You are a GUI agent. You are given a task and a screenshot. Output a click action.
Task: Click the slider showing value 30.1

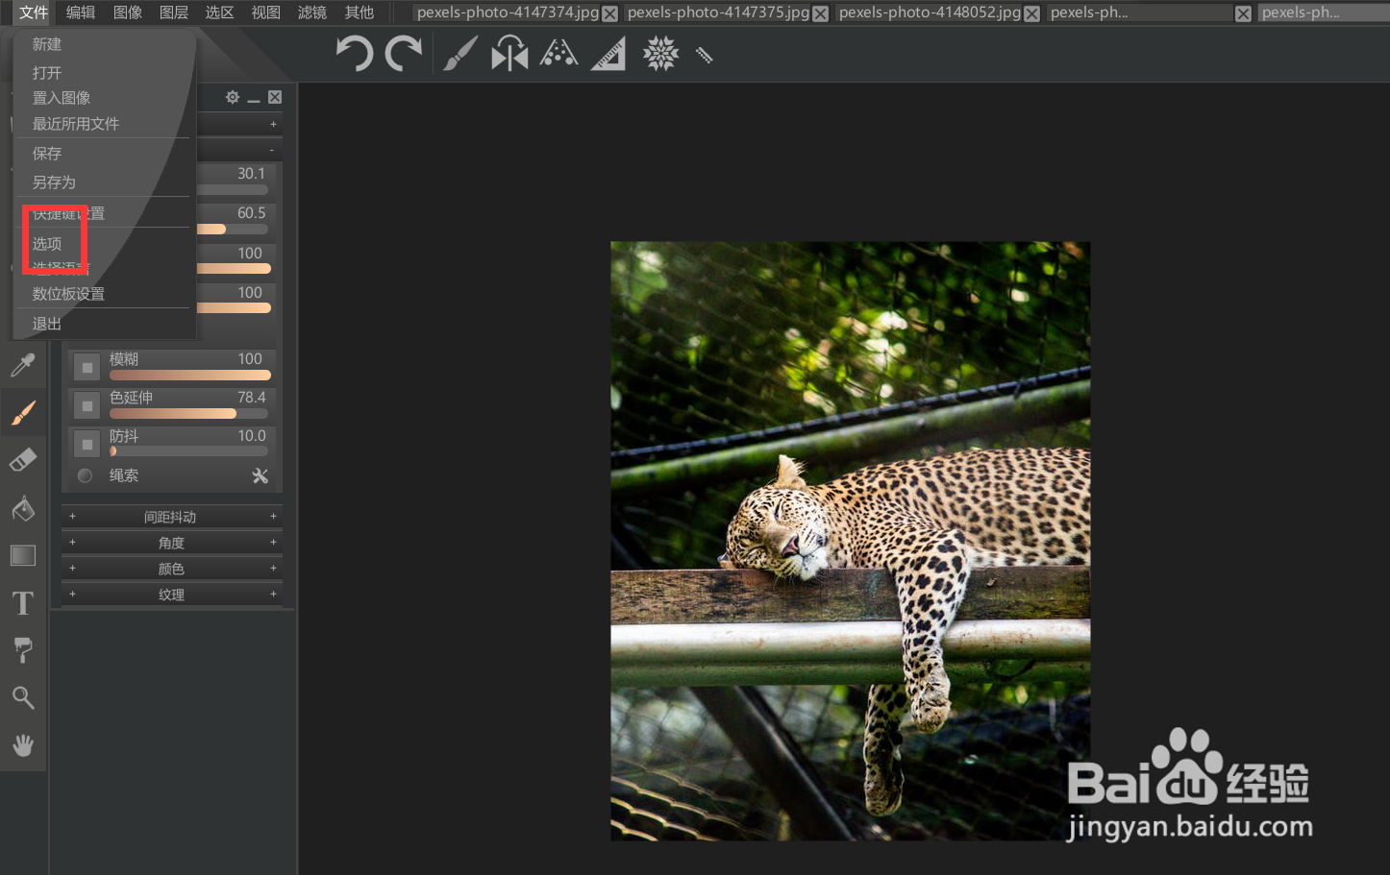click(x=233, y=189)
